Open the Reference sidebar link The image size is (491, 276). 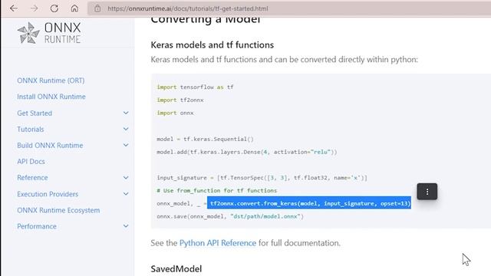tap(32, 178)
